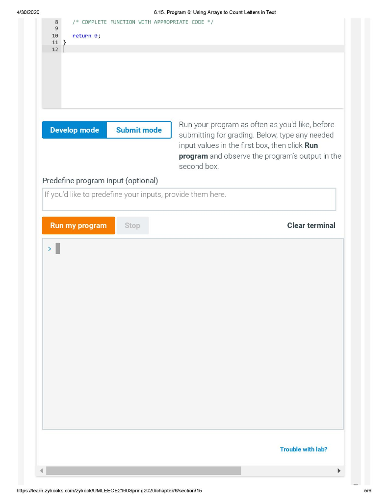
Task: Open the Trouble with lab? link
Action: pyautogui.click(x=303, y=449)
